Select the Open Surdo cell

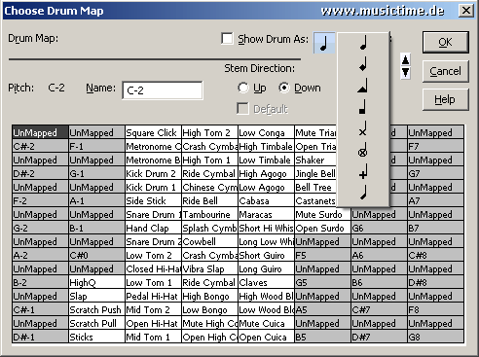click(322, 228)
